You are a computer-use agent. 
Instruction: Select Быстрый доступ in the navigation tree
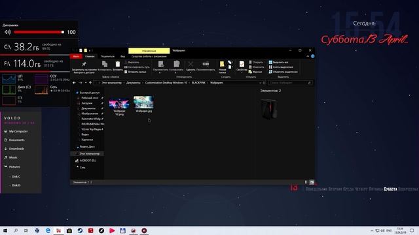89,93
